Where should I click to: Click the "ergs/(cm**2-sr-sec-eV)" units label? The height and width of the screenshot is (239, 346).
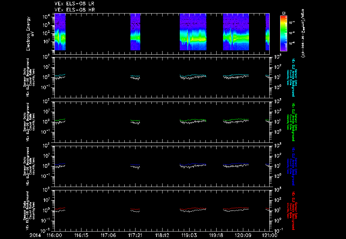pos(303,33)
